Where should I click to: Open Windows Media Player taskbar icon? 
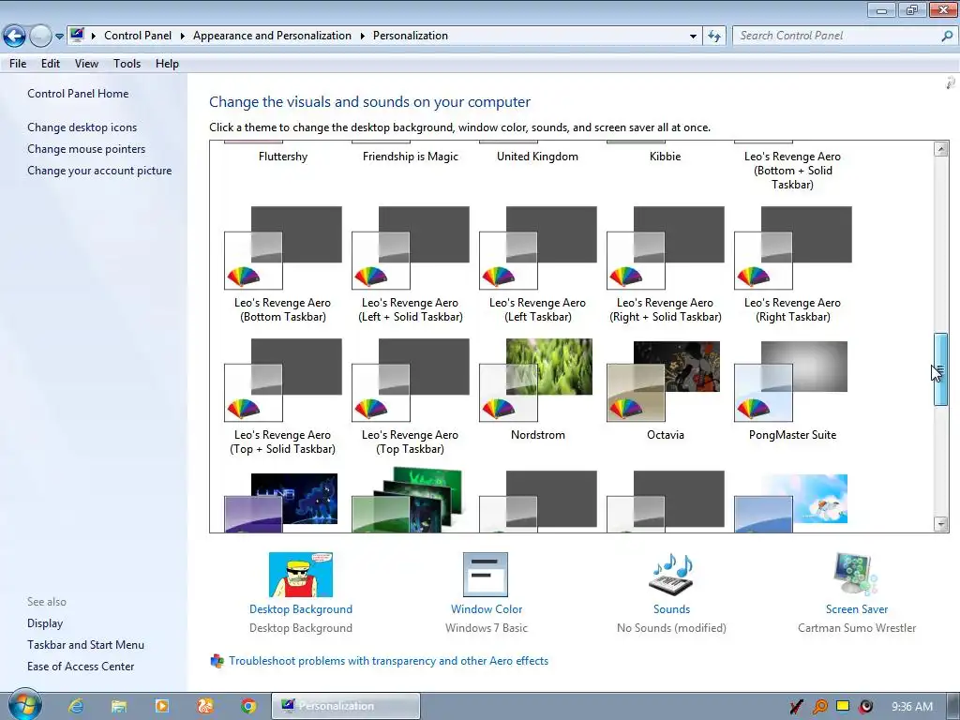tap(161, 706)
